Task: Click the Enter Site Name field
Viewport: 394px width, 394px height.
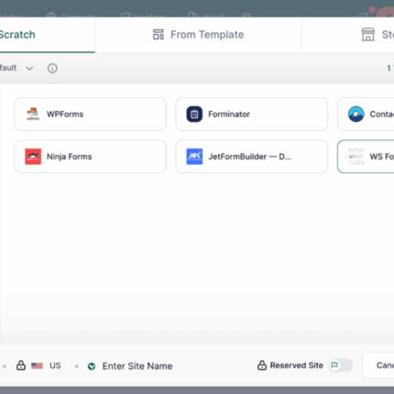Action: point(137,366)
